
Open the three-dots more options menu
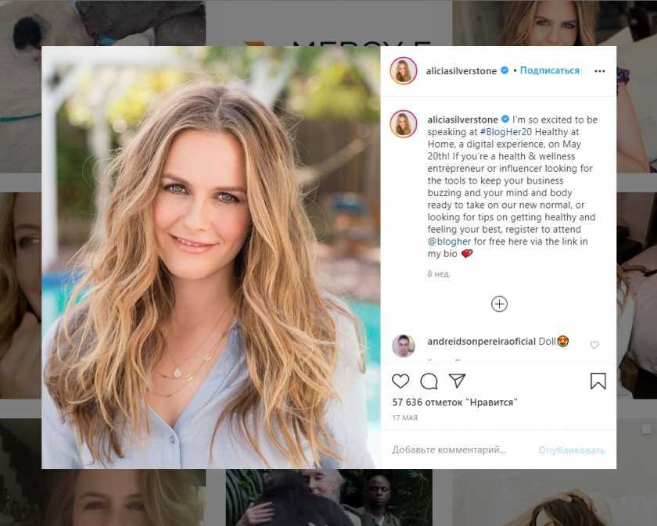coord(600,71)
